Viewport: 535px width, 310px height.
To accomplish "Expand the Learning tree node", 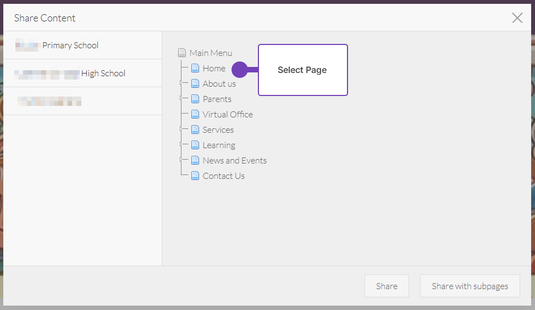I will tap(181, 145).
